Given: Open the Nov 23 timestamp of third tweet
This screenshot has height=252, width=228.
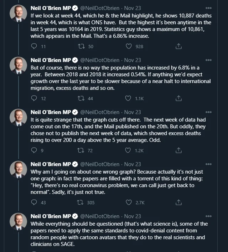Looking at the screenshot, I should [133, 112].
